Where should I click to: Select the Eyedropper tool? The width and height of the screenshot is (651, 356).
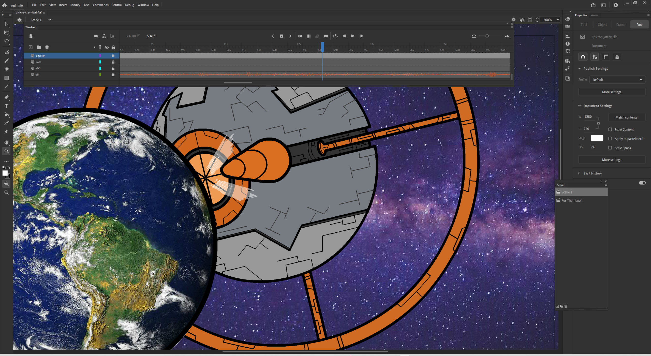[x=7, y=123]
